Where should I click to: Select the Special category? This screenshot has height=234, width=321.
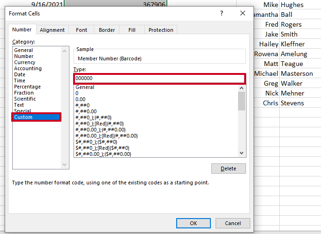(22, 110)
